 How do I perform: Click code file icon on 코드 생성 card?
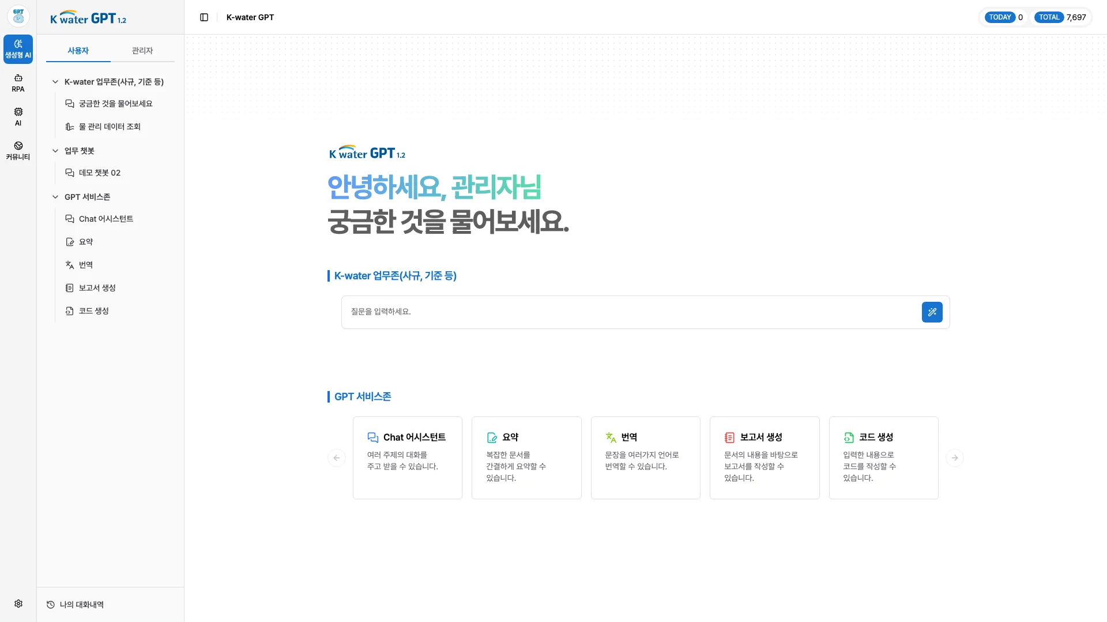849,438
